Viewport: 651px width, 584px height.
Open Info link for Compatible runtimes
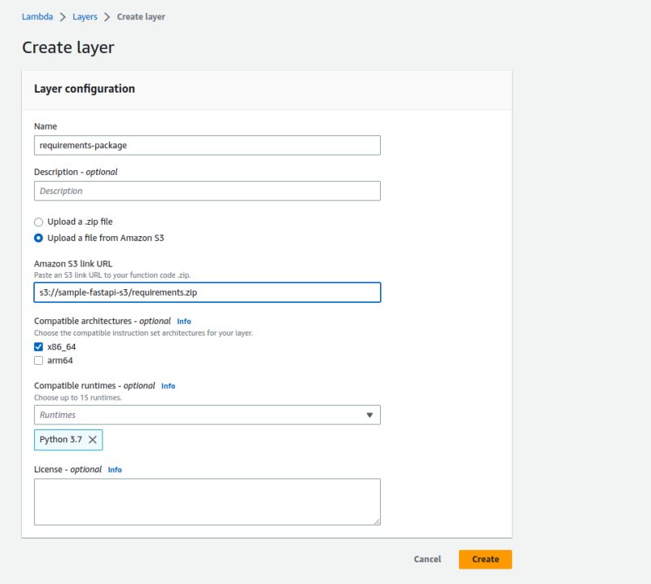click(x=168, y=386)
